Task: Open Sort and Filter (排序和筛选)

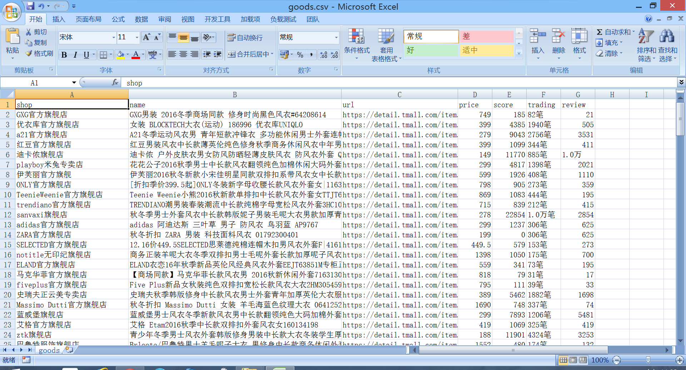Action: point(646,45)
